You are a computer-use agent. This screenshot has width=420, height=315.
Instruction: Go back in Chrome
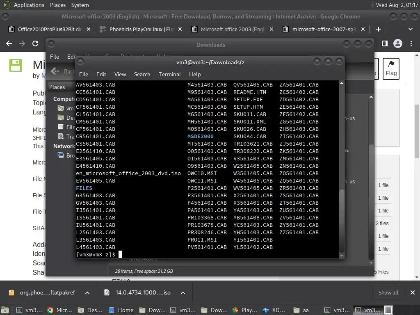pyautogui.click(x=9, y=43)
